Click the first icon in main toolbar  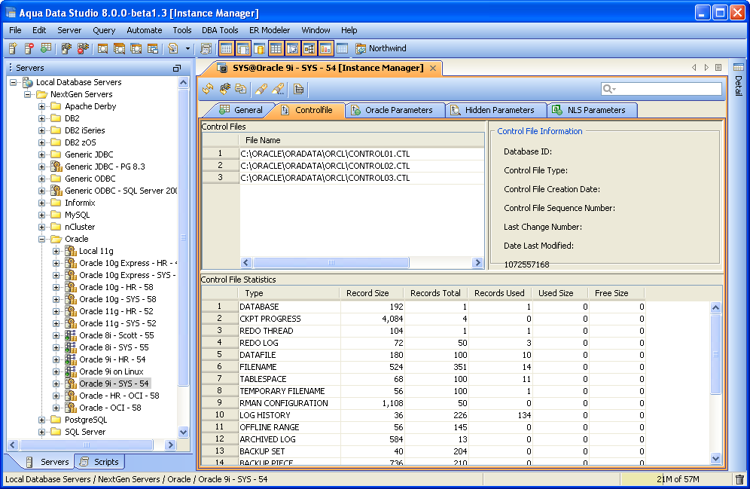click(x=13, y=49)
